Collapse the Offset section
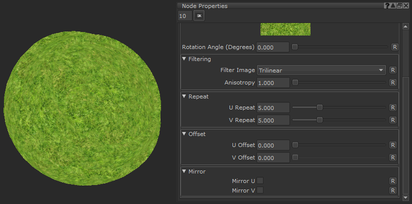This screenshot has width=412, height=204. click(x=184, y=134)
